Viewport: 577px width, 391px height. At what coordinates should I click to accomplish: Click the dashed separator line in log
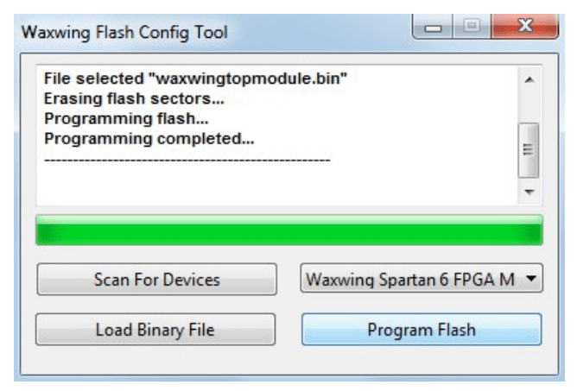pos(186,159)
